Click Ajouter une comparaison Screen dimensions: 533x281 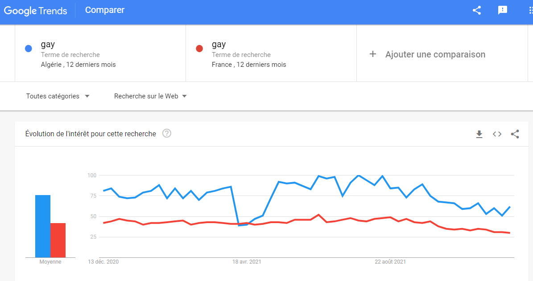click(435, 54)
